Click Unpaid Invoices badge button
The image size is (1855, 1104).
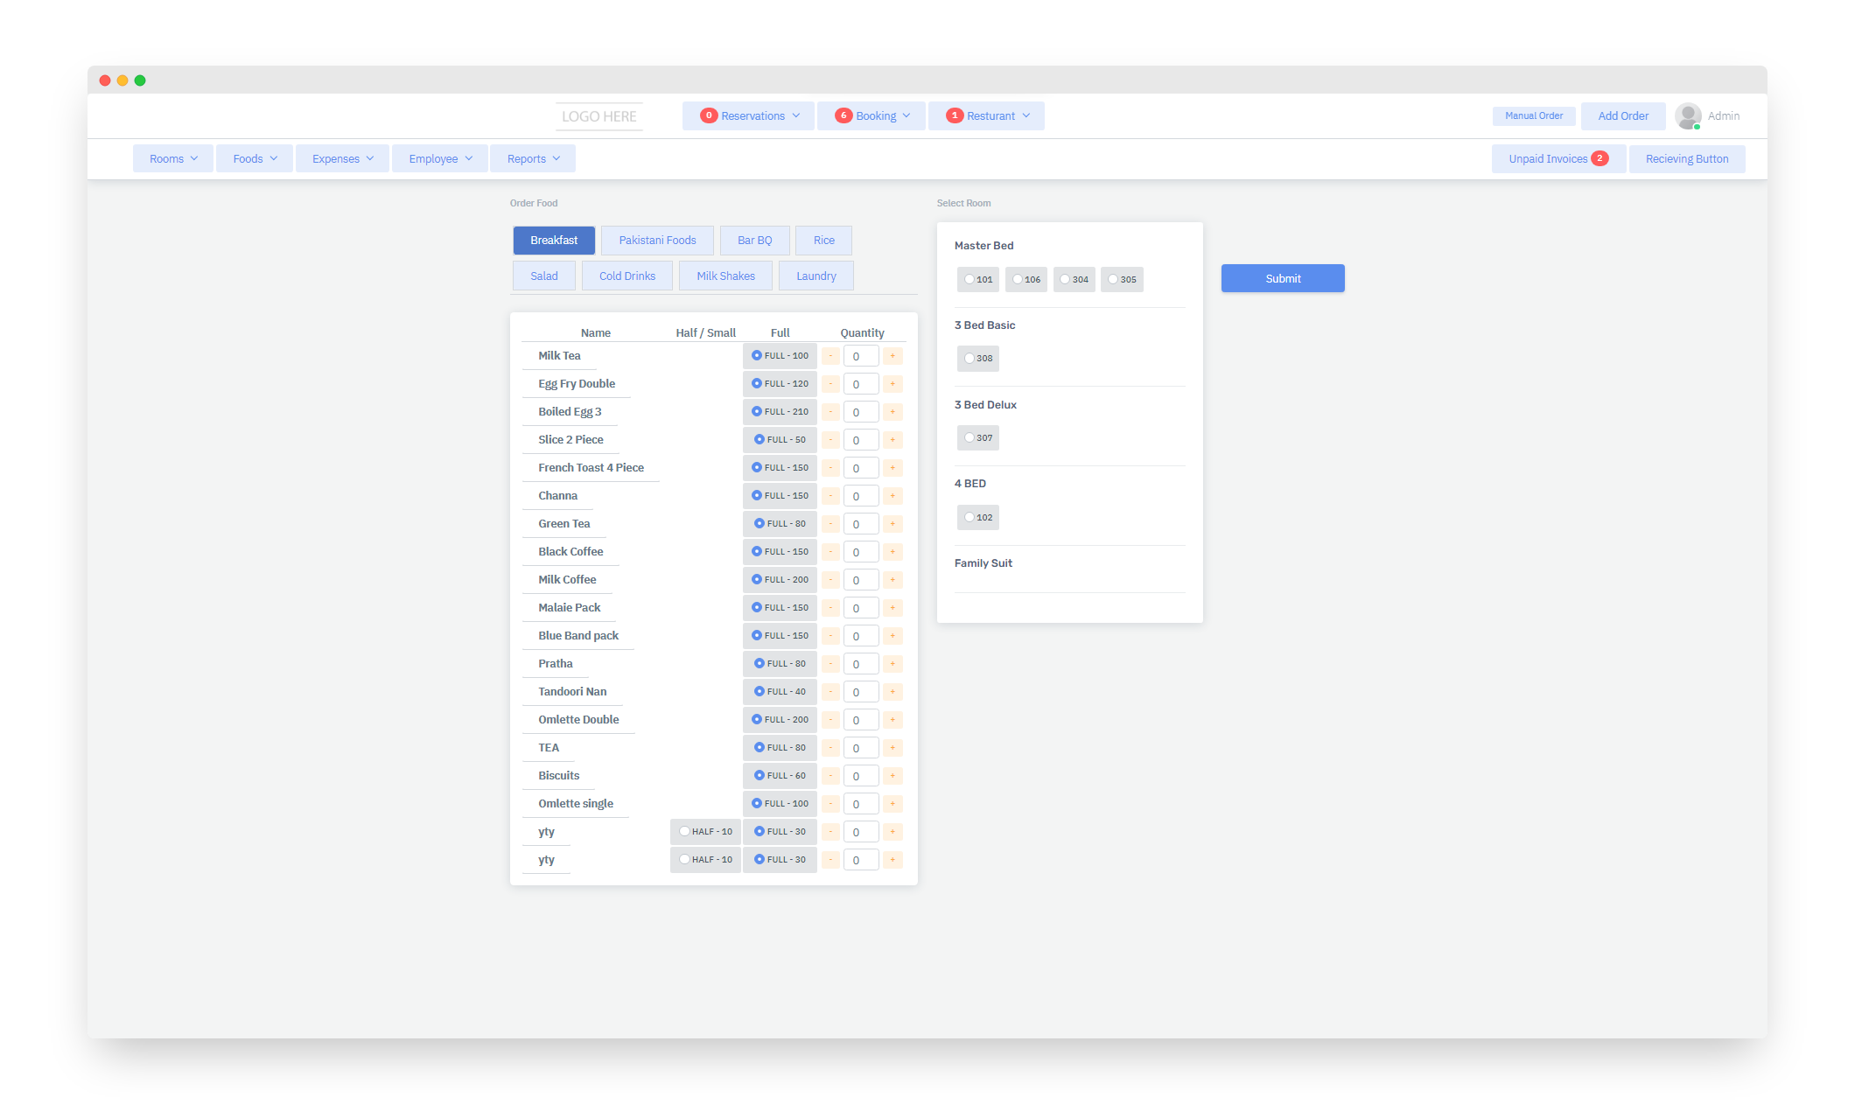1557,158
